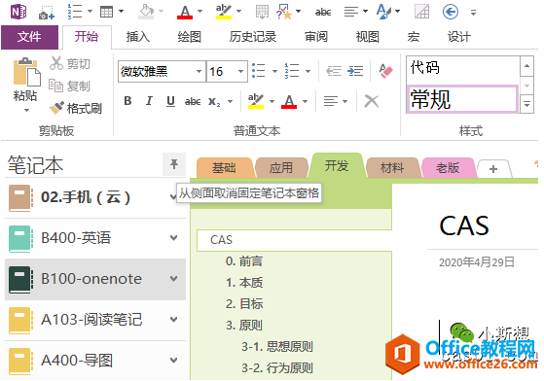Viewport: 544px width, 381px height.
Task: Open the 基础 section tab
Action: pos(224,168)
